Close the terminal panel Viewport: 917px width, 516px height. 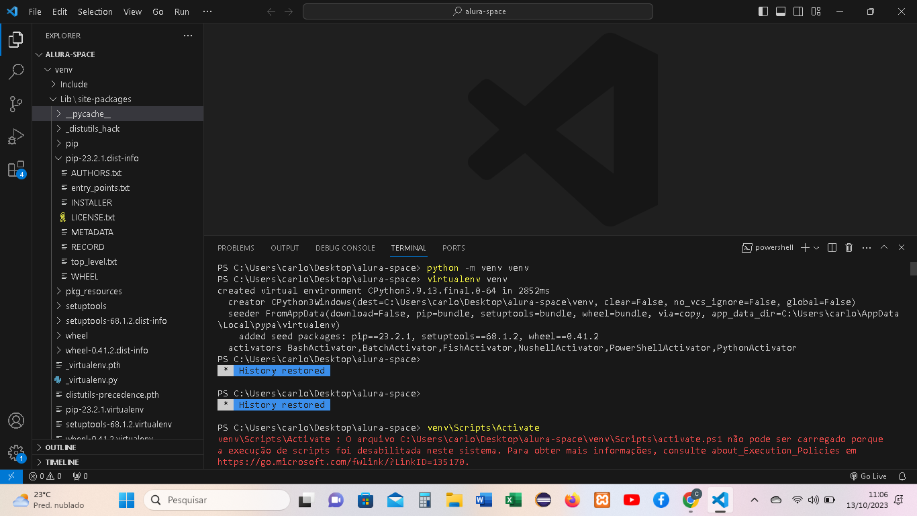tap(902, 248)
